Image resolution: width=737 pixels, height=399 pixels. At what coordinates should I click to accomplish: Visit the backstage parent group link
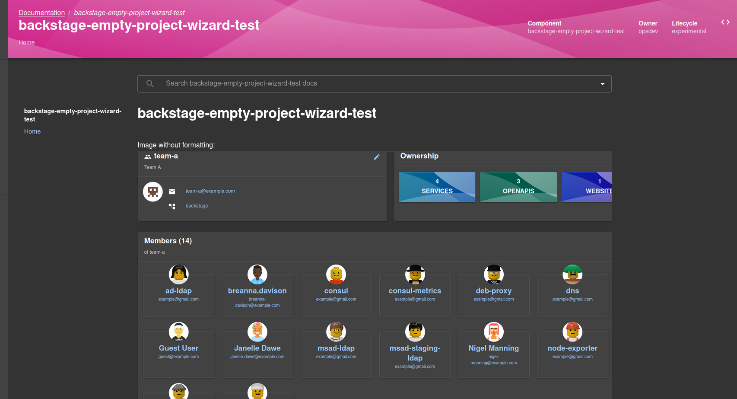(197, 206)
